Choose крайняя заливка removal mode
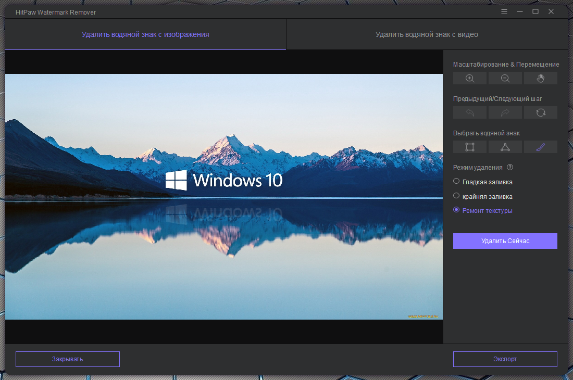The image size is (573, 380). click(x=483, y=196)
